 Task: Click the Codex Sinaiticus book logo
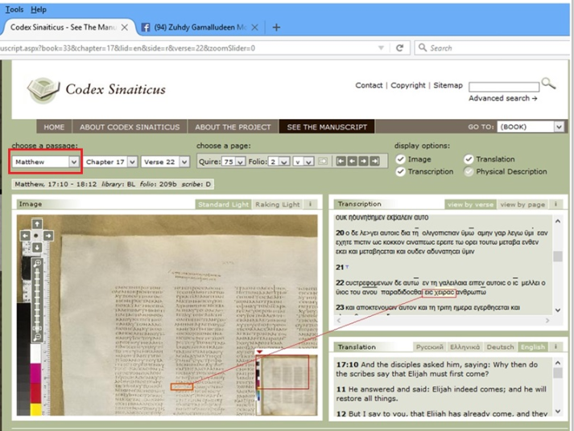coord(43,89)
